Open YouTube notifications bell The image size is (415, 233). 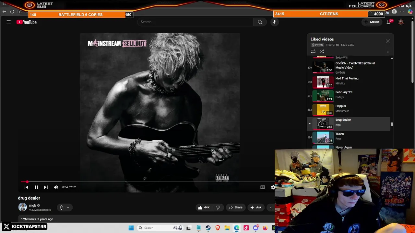(388, 22)
